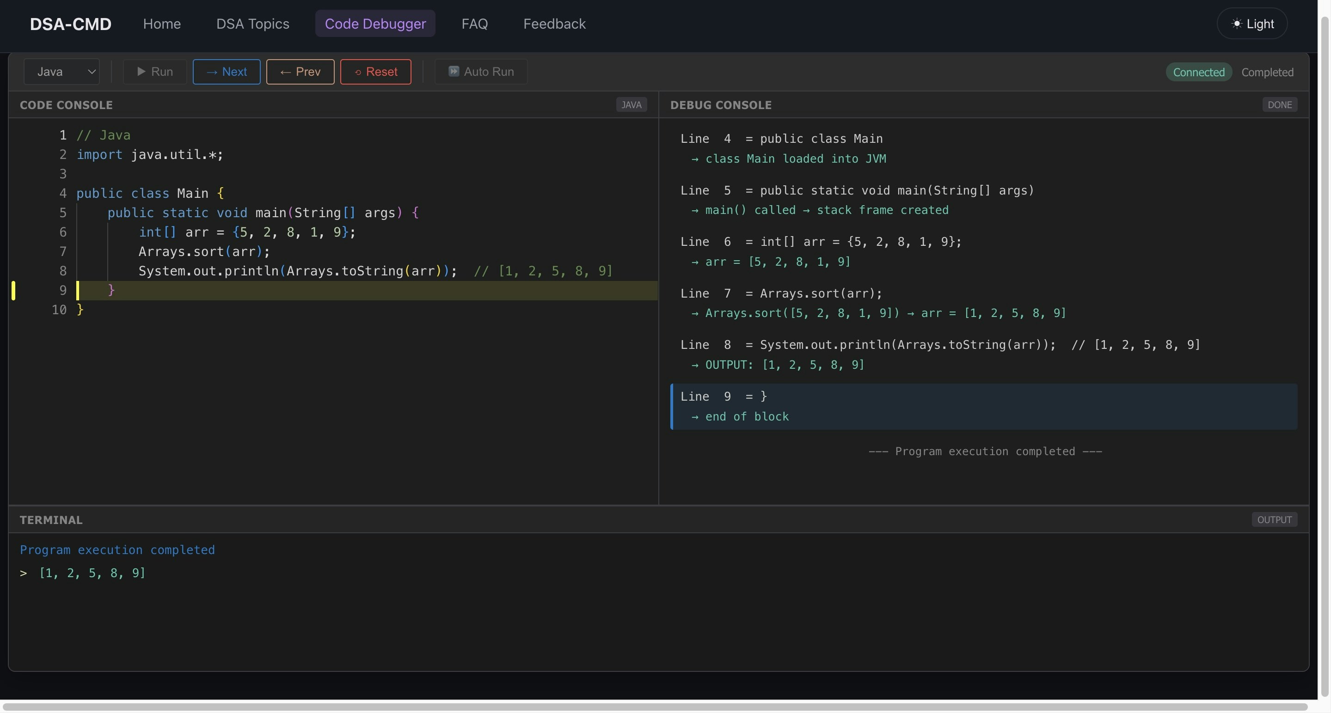Click the DEBUG CONSOLE header
The width and height of the screenshot is (1331, 713).
(721, 105)
